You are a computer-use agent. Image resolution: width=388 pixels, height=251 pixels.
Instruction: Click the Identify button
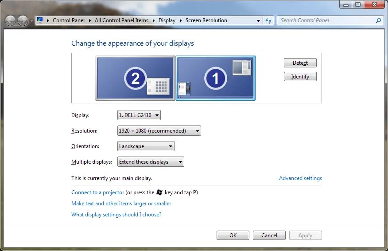[300, 77]
